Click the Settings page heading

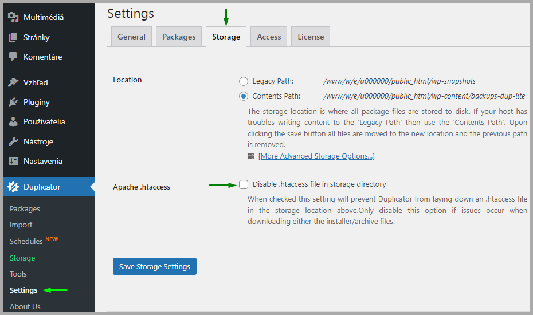[131, 13]
